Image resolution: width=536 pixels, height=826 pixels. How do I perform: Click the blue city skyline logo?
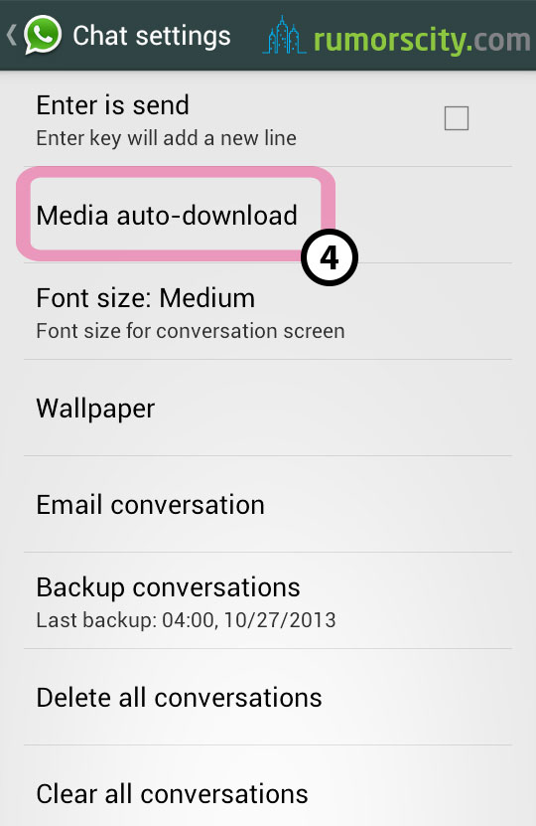coord(284,35)
